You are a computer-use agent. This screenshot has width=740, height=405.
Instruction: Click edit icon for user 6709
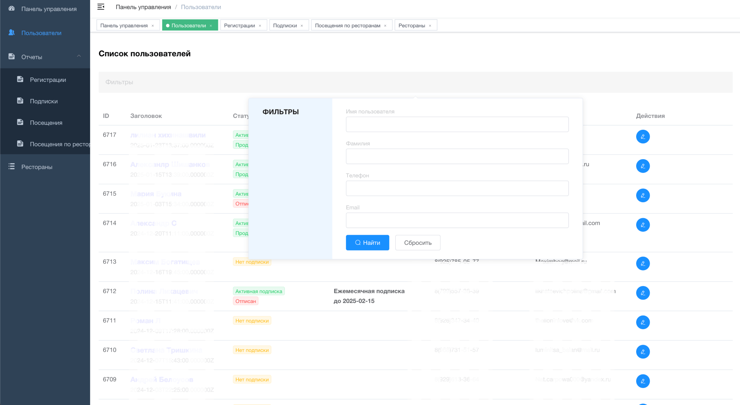642,381
